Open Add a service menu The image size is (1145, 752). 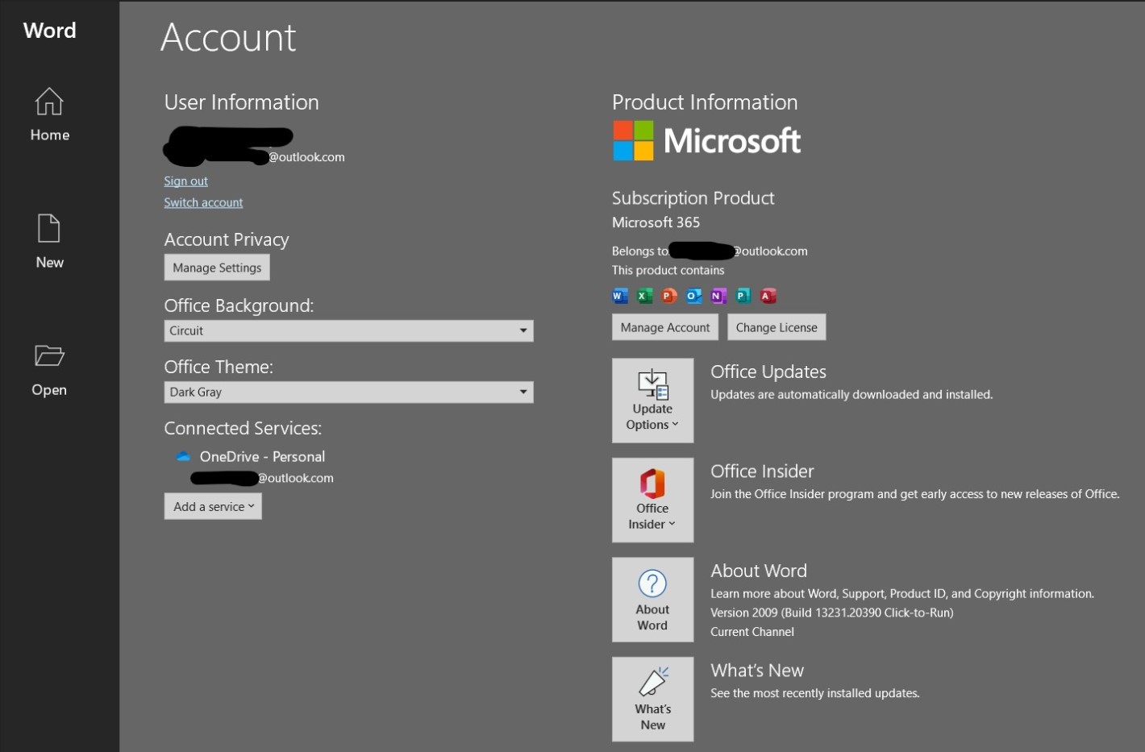click(x=213, y=506)
